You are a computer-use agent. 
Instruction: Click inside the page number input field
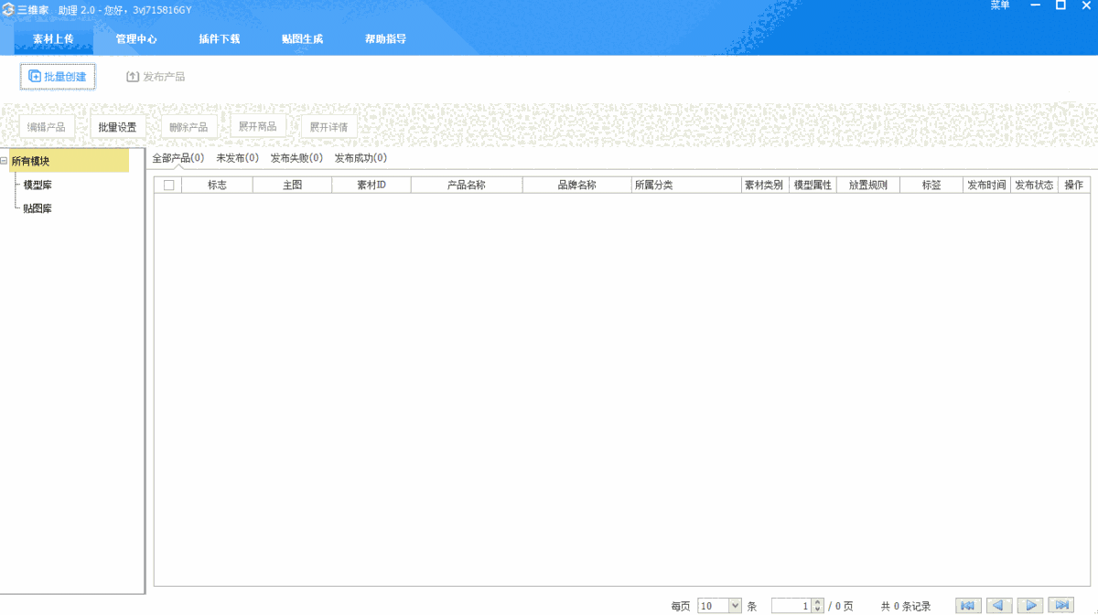[791, 605]
